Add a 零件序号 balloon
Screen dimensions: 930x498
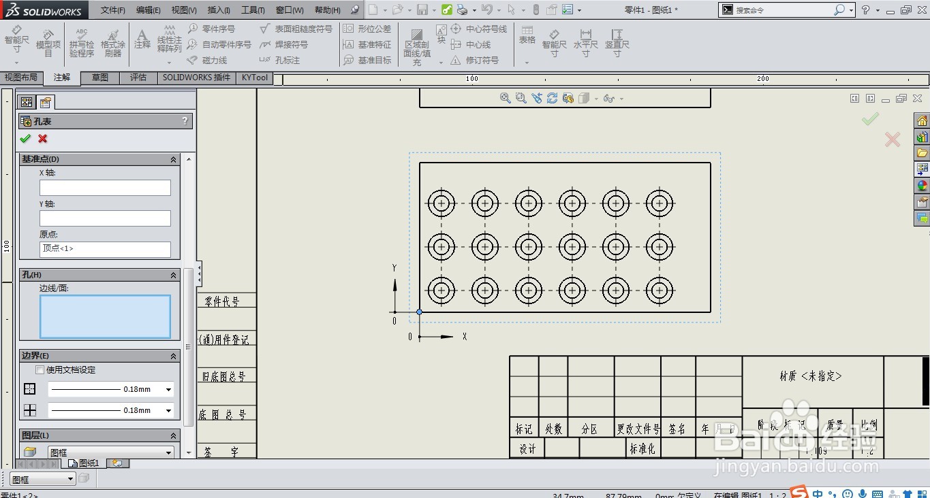(211, 29)
